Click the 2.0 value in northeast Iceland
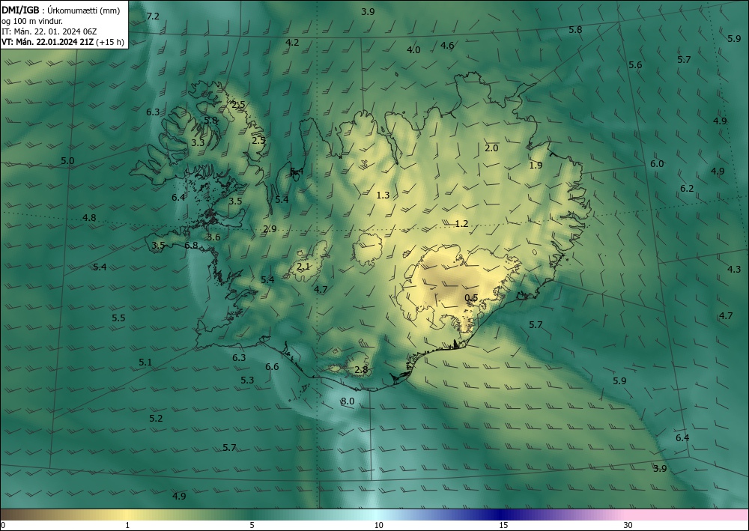Viewport: 749px width, 531px height. [x=491, y=148]
